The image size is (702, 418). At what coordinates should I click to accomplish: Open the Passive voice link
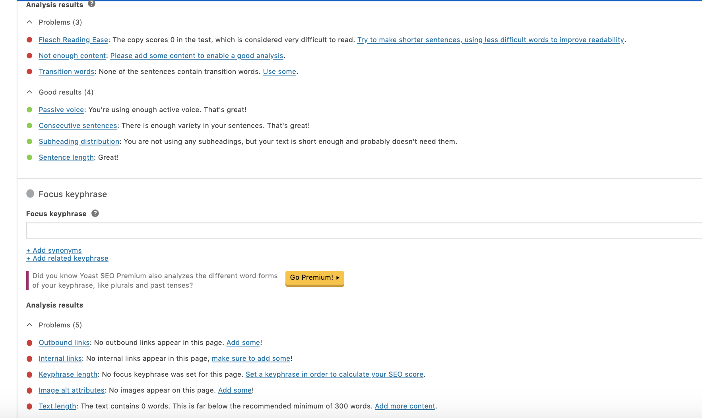[61, 110]
